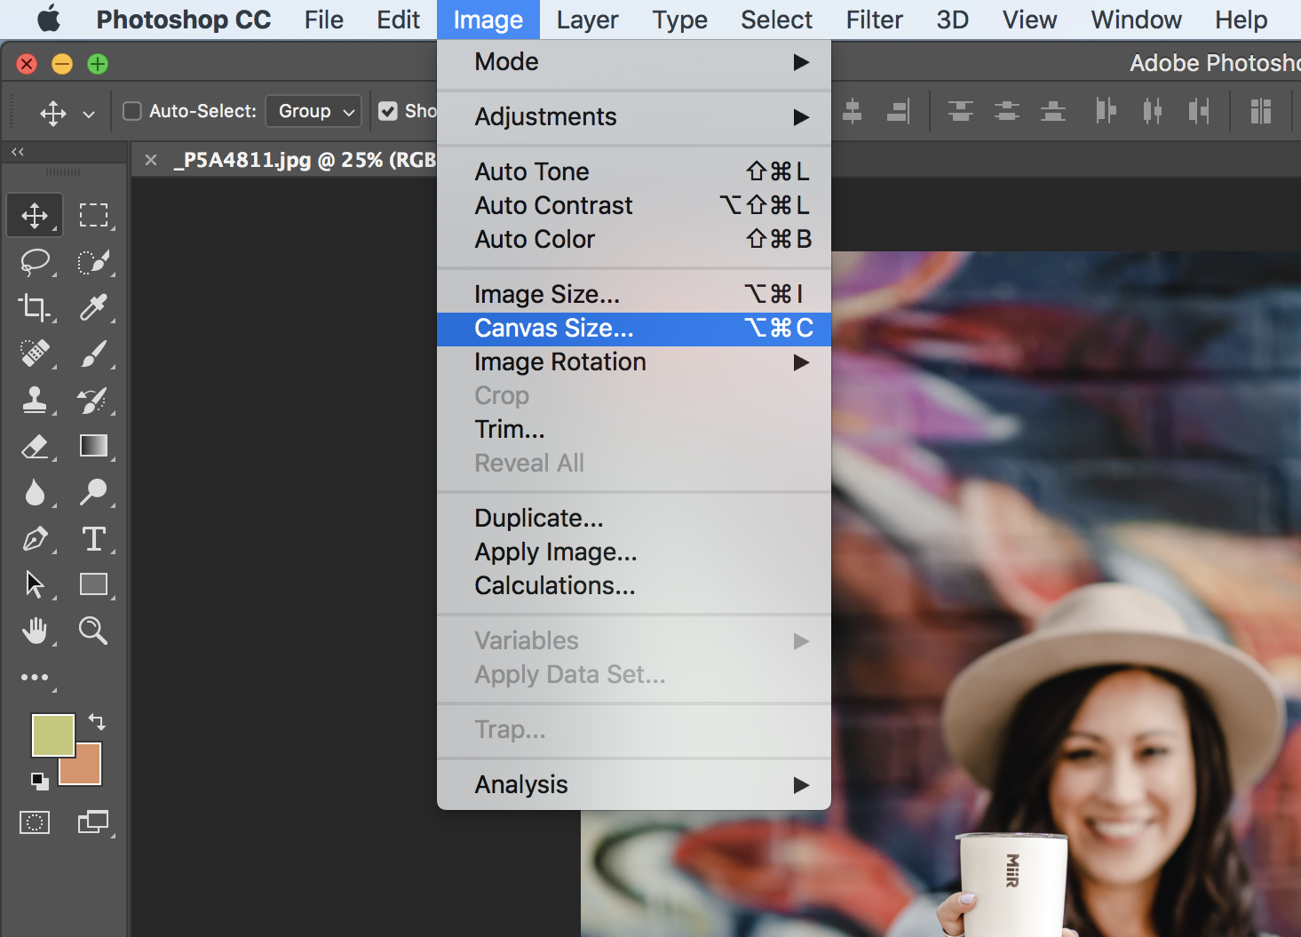Click the distribute top edges icon

pyautogui.click(x=960, y=111)
